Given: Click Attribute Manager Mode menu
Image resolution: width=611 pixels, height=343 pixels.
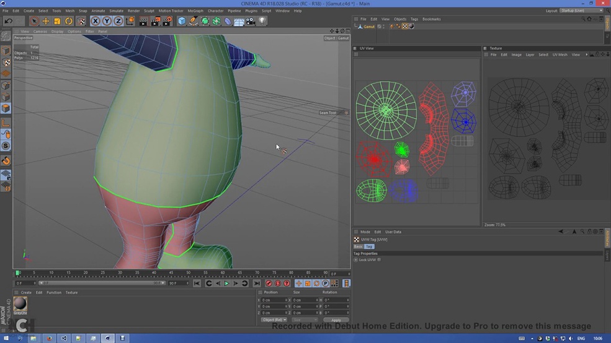Looking at the screenshot, I should pyautogui.click(x=365, y=232).
